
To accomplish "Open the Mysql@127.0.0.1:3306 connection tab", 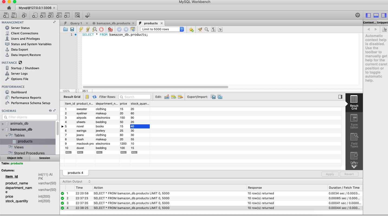I will click(x=35, y=8).
